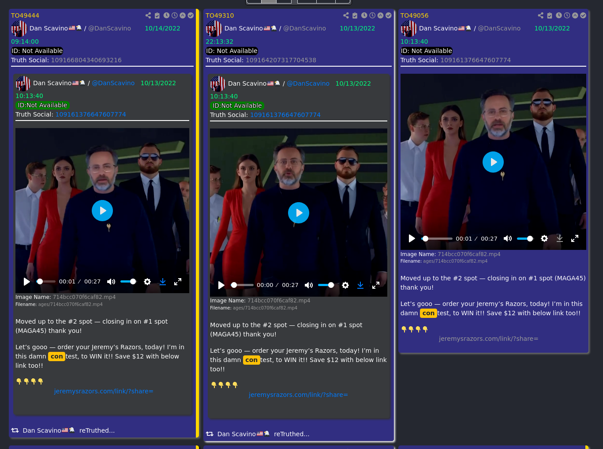
Task: Open jeremysrazors.com link on card TO49310
Action: click(298, 395)
